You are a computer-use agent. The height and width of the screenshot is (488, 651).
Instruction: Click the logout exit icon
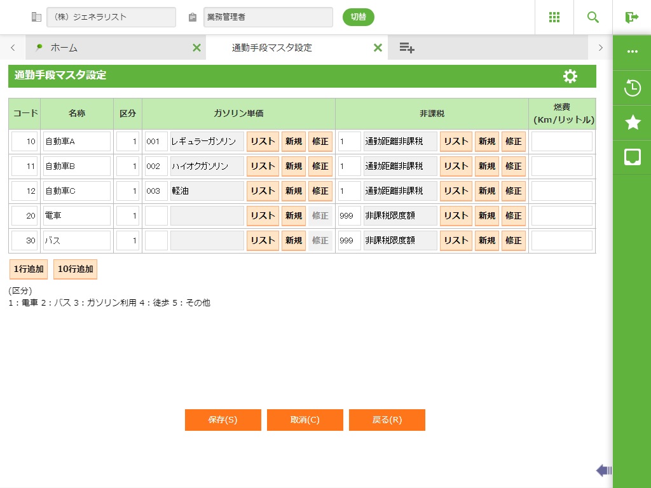tap(631, 17)
